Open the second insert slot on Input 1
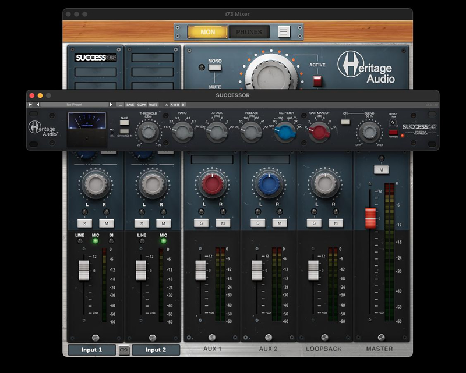The width and height of the screenshot is (466, 373). [96, 72]
